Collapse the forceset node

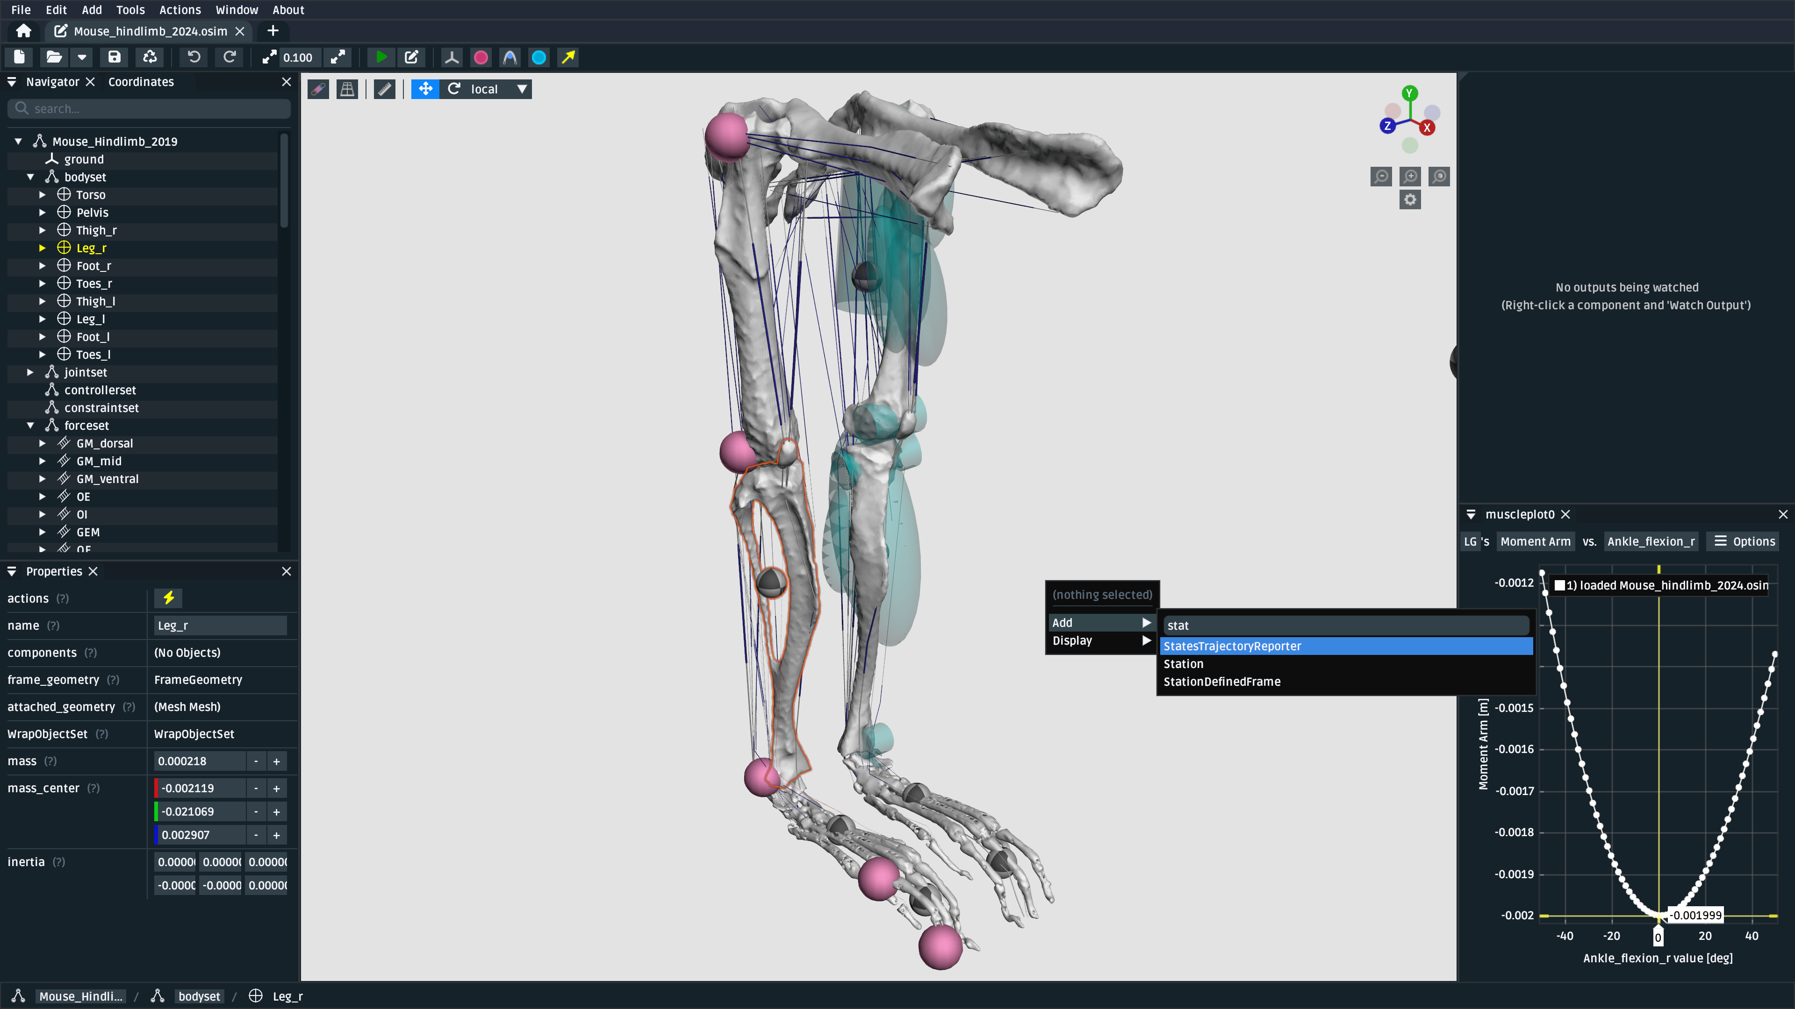pyautogui.click(x=30, y=426)
